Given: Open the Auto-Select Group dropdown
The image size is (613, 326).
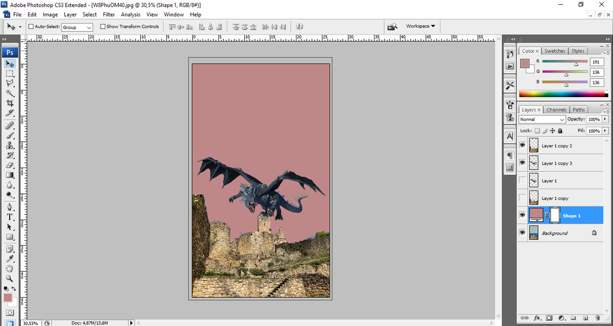Looking at the screenshot, I should pyautogui.click(x=77, y=27).
